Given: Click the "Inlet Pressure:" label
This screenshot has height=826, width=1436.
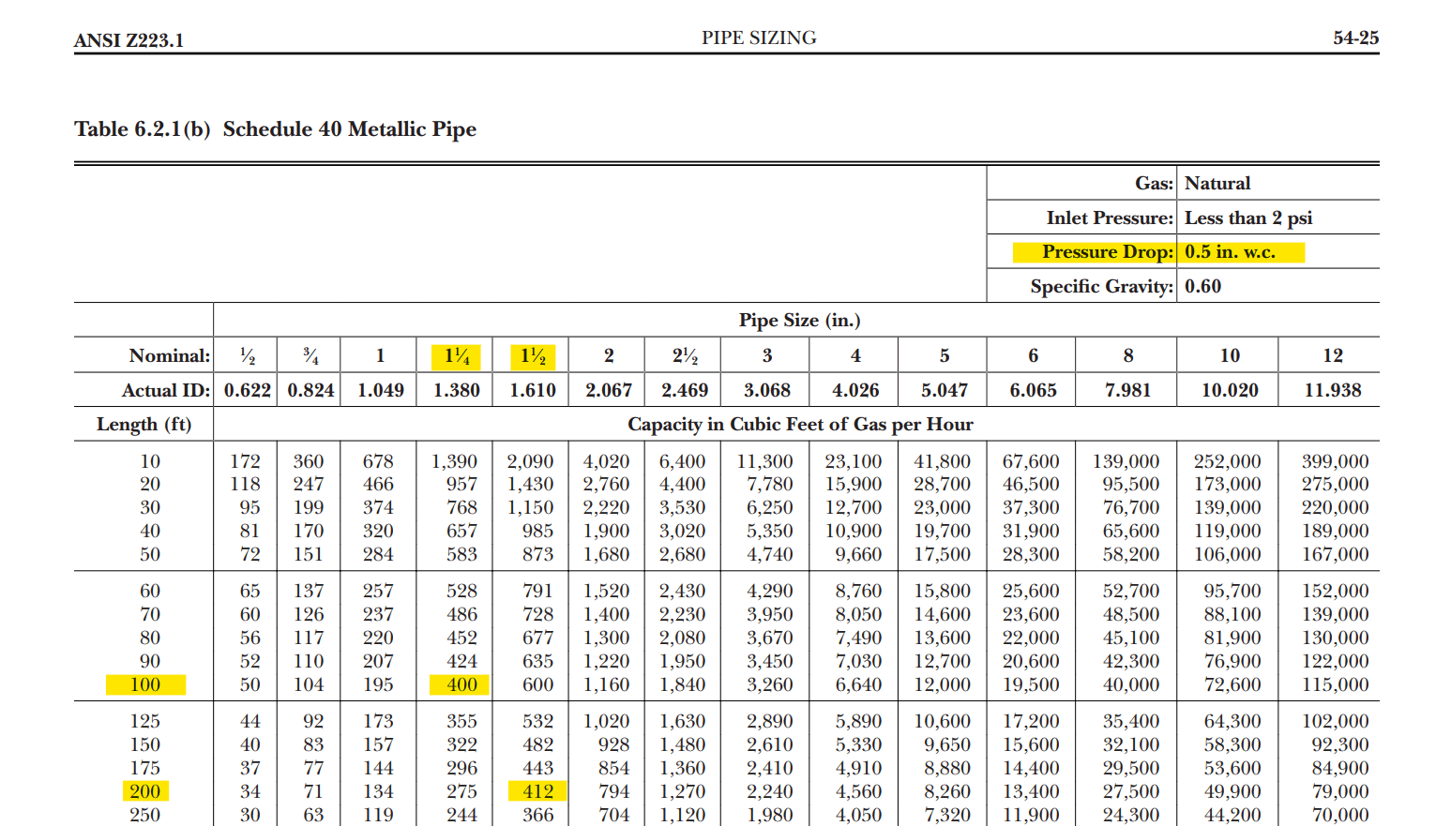Looking at the screenshot, I should pyautogui.click(x=1110, y=218).
